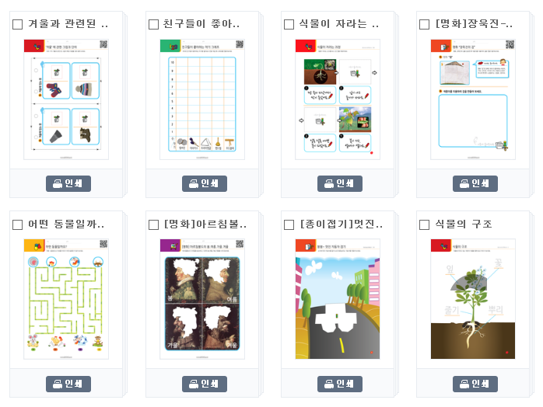Print the car origami road worksheet
Image resolution: width=543 pixels, height=407 pixels.
(340, 384)
